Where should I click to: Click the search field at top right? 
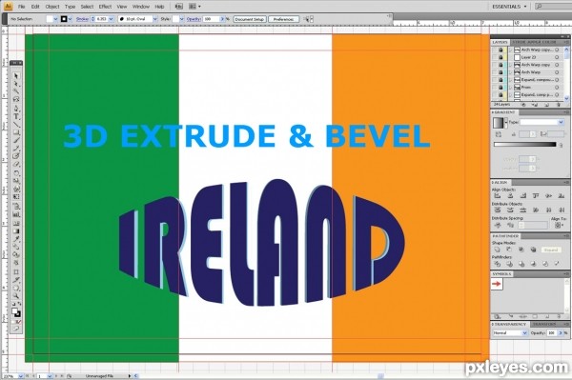[553, 7]
